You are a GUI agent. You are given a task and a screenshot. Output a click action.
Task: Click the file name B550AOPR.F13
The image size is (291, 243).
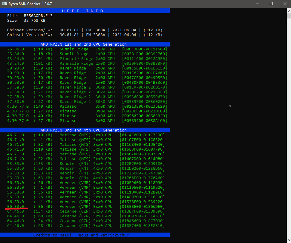(38, 16)
